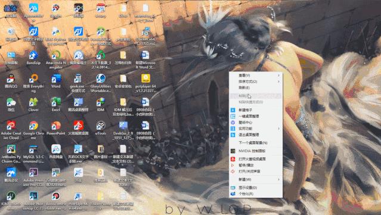Expand the 查看(V) submenu

point(256,76)
